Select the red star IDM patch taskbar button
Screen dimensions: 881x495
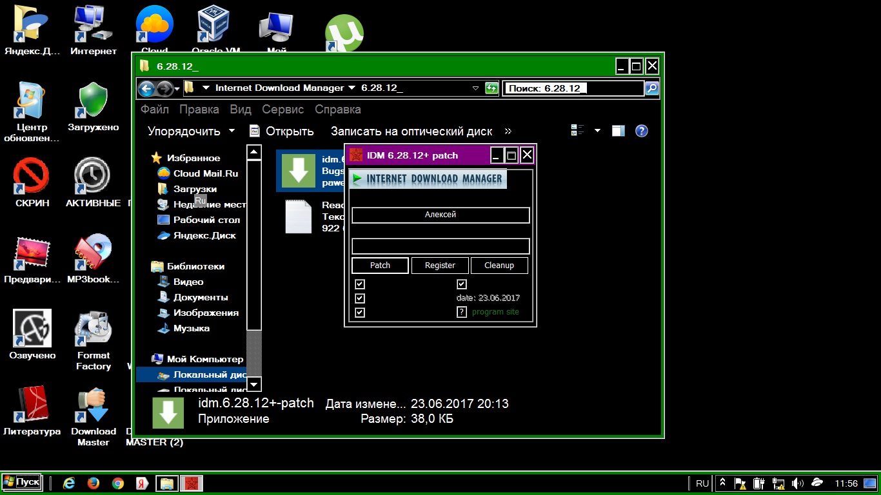(x=192, y=483)
